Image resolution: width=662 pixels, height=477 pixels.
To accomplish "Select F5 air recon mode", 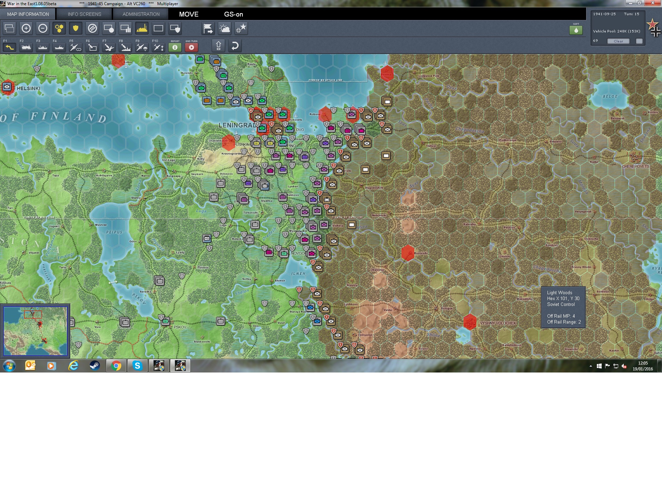I will pos(76,47).
